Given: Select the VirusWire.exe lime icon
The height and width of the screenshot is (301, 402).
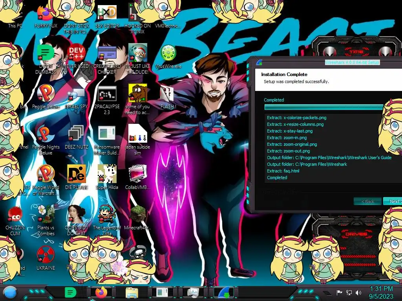Looking at the screenshot, I should (168, 57).
